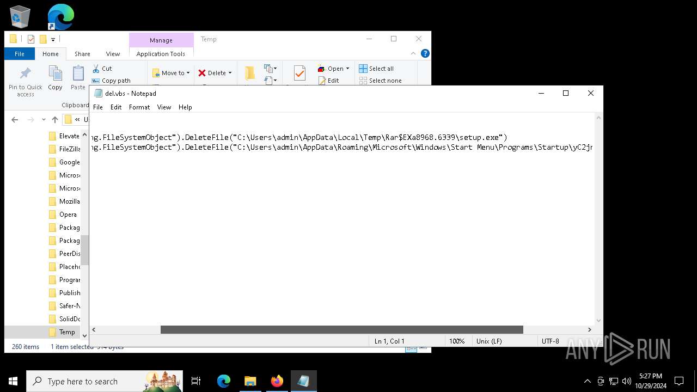Open Notepad View menu
The image size is (697, 392).
pos(164,107)
